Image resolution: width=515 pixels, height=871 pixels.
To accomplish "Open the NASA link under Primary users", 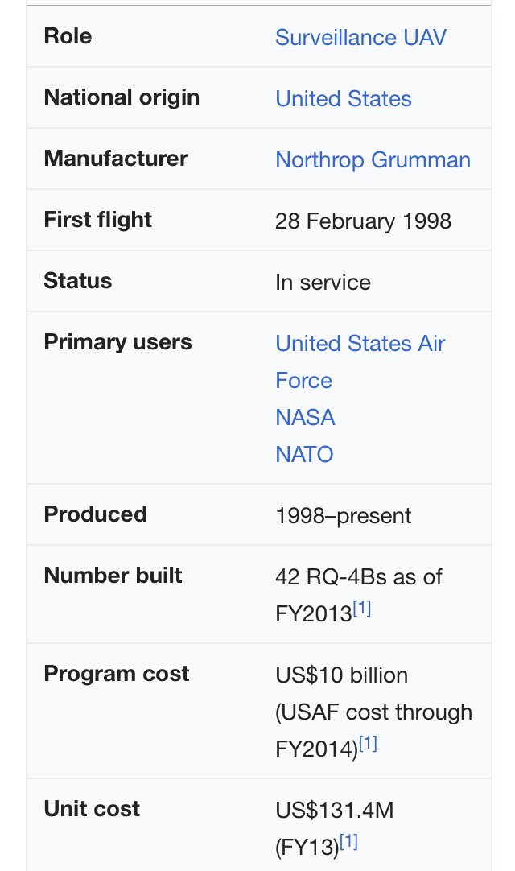I will coord(305,417).
